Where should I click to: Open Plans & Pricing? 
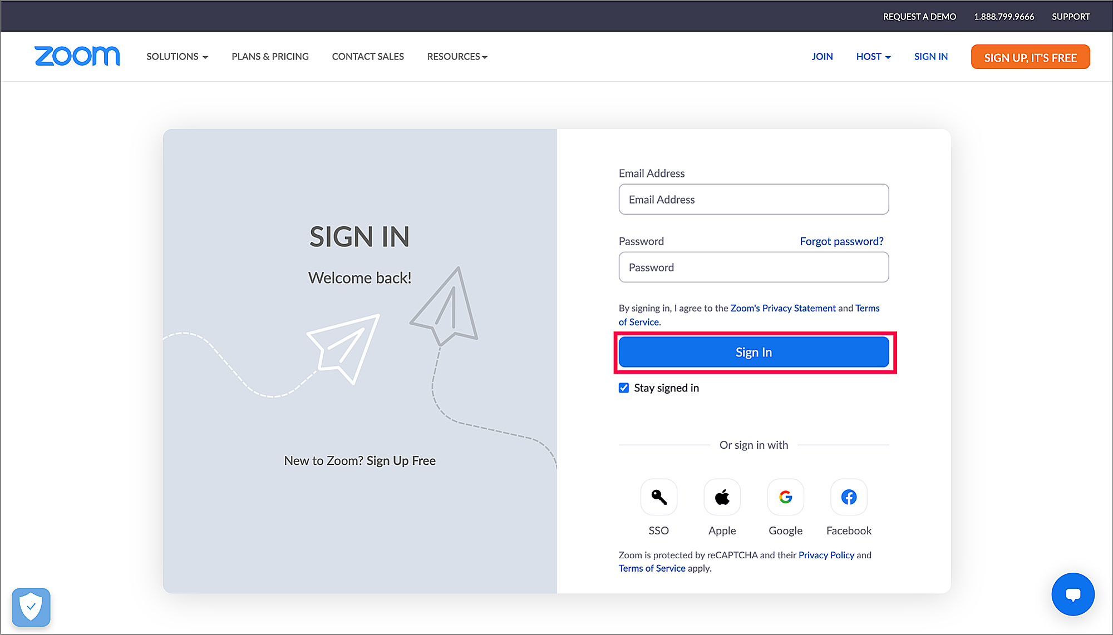pos(270,57)
